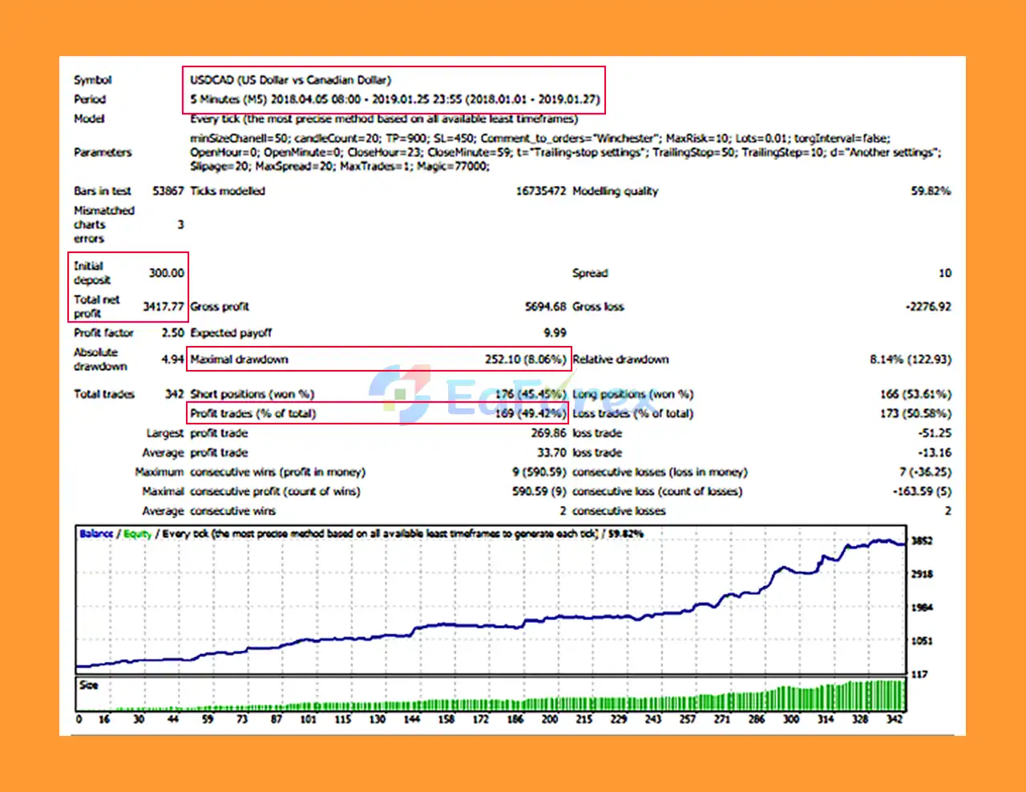Image resolution: width=1026 pixels, height=792 pixels.
Task: Select the 5 Minutes period date range
Action: click(x=394, y=99)
